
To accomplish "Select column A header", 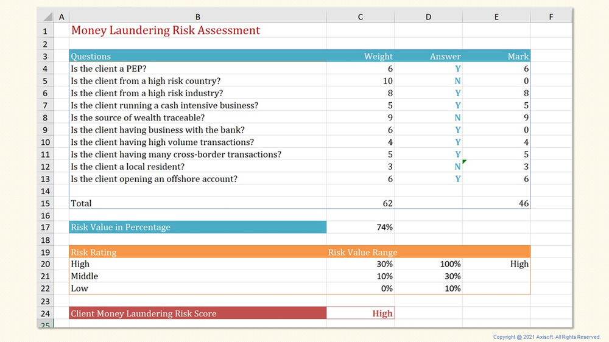I will 62,17.
